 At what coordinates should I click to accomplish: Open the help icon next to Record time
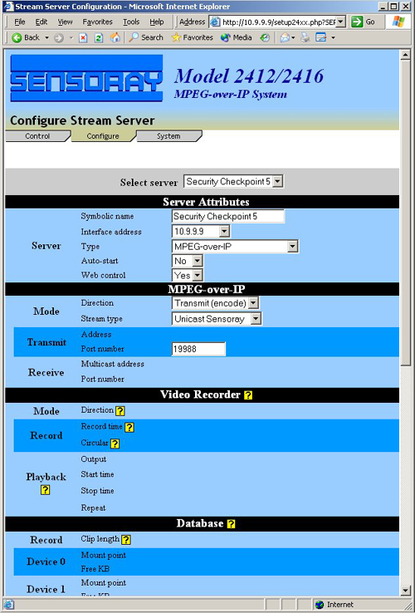tap(129, 427)
